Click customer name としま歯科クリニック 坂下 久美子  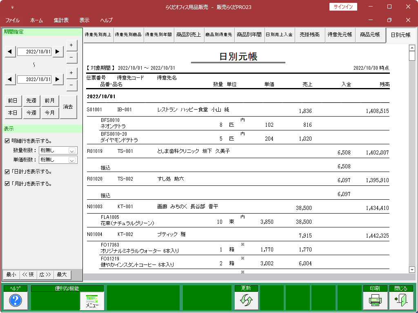click(x=193, y=151)
